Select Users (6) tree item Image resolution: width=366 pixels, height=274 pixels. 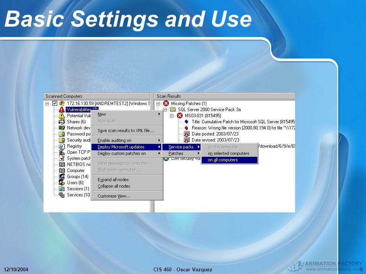tap(75, 182)
